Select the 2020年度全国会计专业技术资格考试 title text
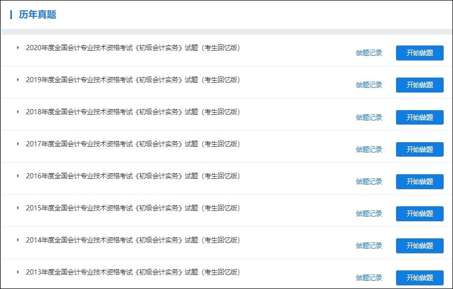Image resolution: width=453 pixels, height=289 pixels. [133, 48]
